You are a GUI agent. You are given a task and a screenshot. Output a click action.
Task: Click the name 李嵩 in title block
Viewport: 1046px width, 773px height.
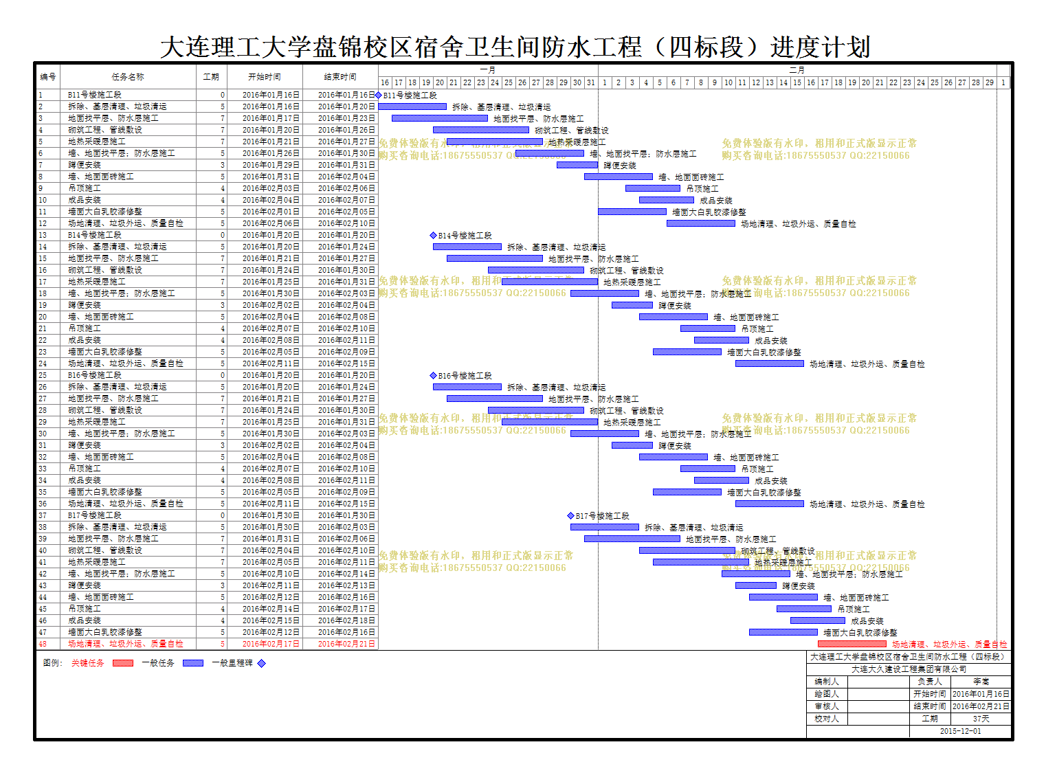click(x=981, y=682)
